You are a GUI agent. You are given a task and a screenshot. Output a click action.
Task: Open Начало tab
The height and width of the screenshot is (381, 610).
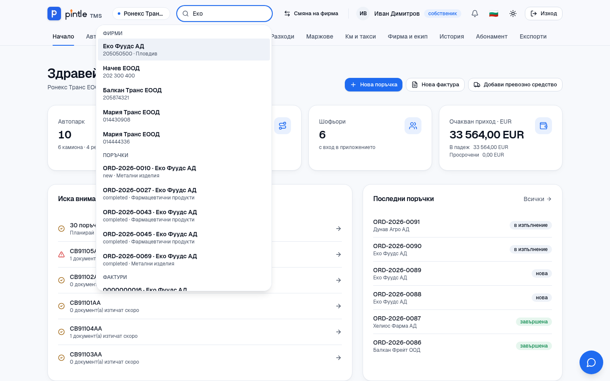point(63,37)
